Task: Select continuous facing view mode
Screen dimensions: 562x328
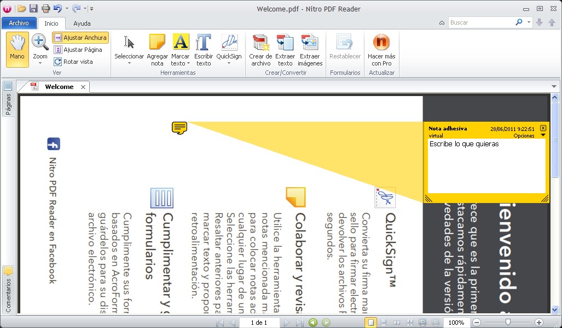Action: [x=410, y=323]
